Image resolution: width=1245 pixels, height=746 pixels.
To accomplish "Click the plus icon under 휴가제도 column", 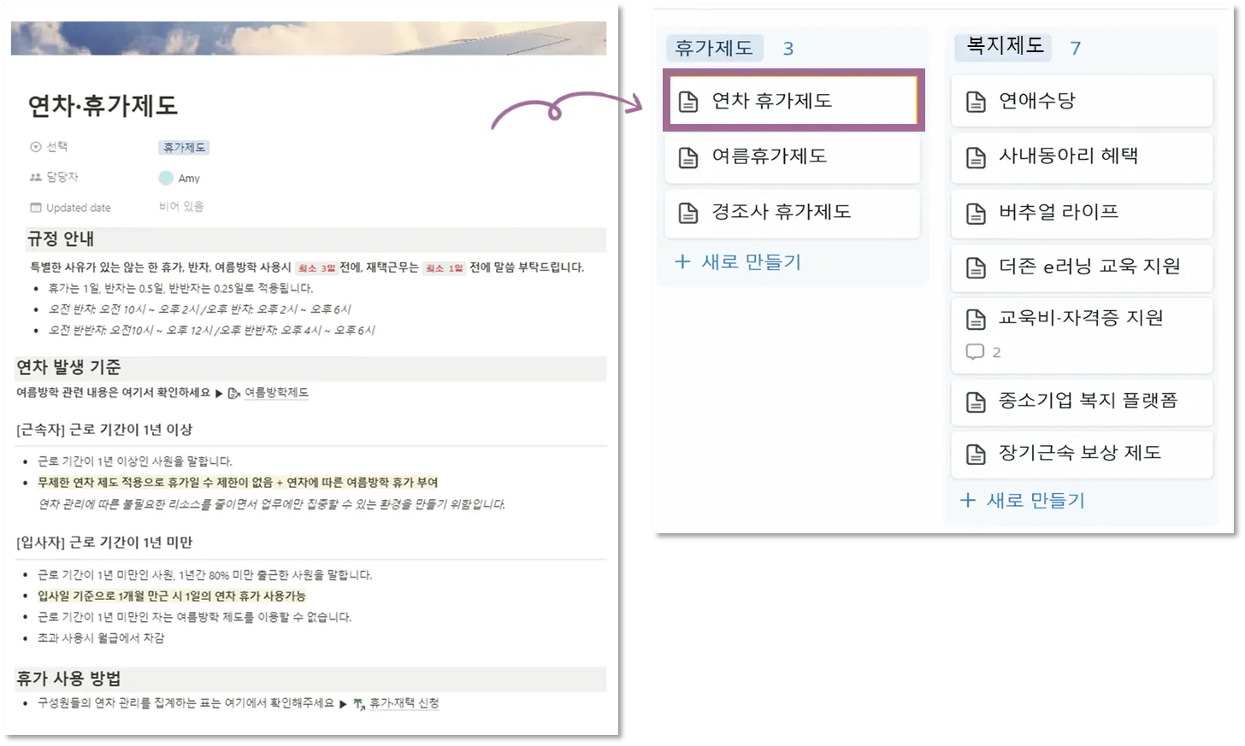I will [682, 261].
